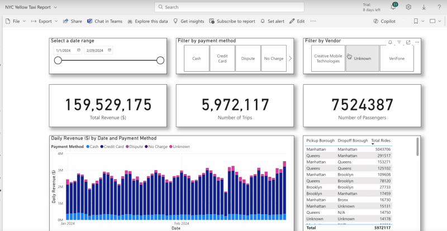447x231 pixels.
Task: Expand the bookmarks dropdown chevron
Action: 423,21
